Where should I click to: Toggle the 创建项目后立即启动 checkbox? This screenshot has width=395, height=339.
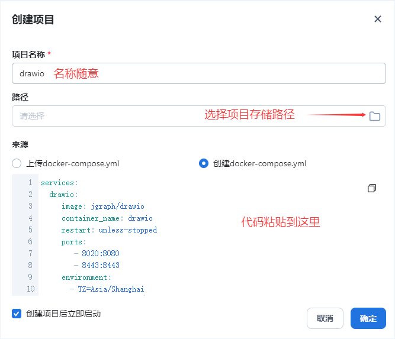click(17, 314)
